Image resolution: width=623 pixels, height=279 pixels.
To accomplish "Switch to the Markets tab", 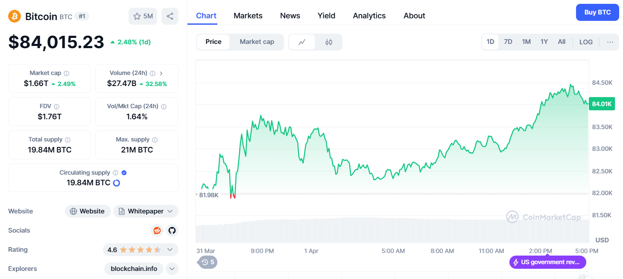I will point(248,16).
